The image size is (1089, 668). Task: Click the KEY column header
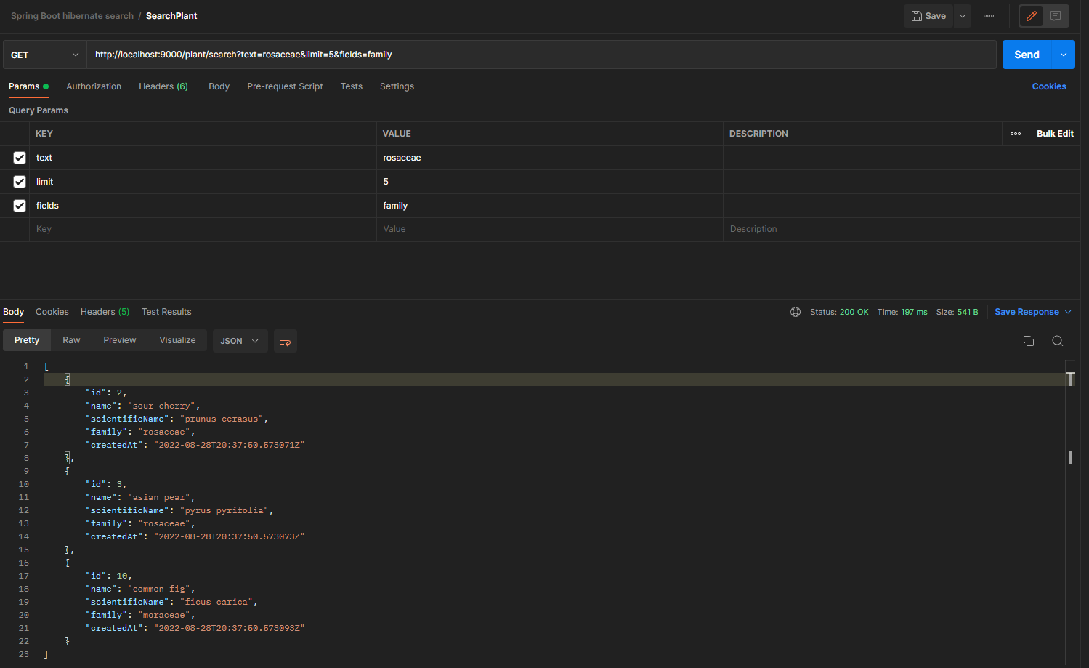(44, 134)
